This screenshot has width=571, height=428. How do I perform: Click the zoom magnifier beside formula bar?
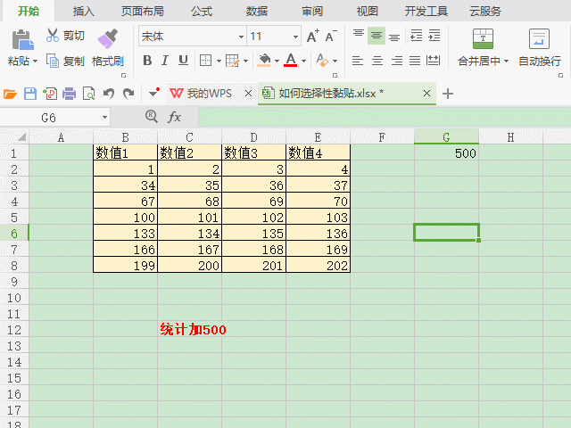152,117
